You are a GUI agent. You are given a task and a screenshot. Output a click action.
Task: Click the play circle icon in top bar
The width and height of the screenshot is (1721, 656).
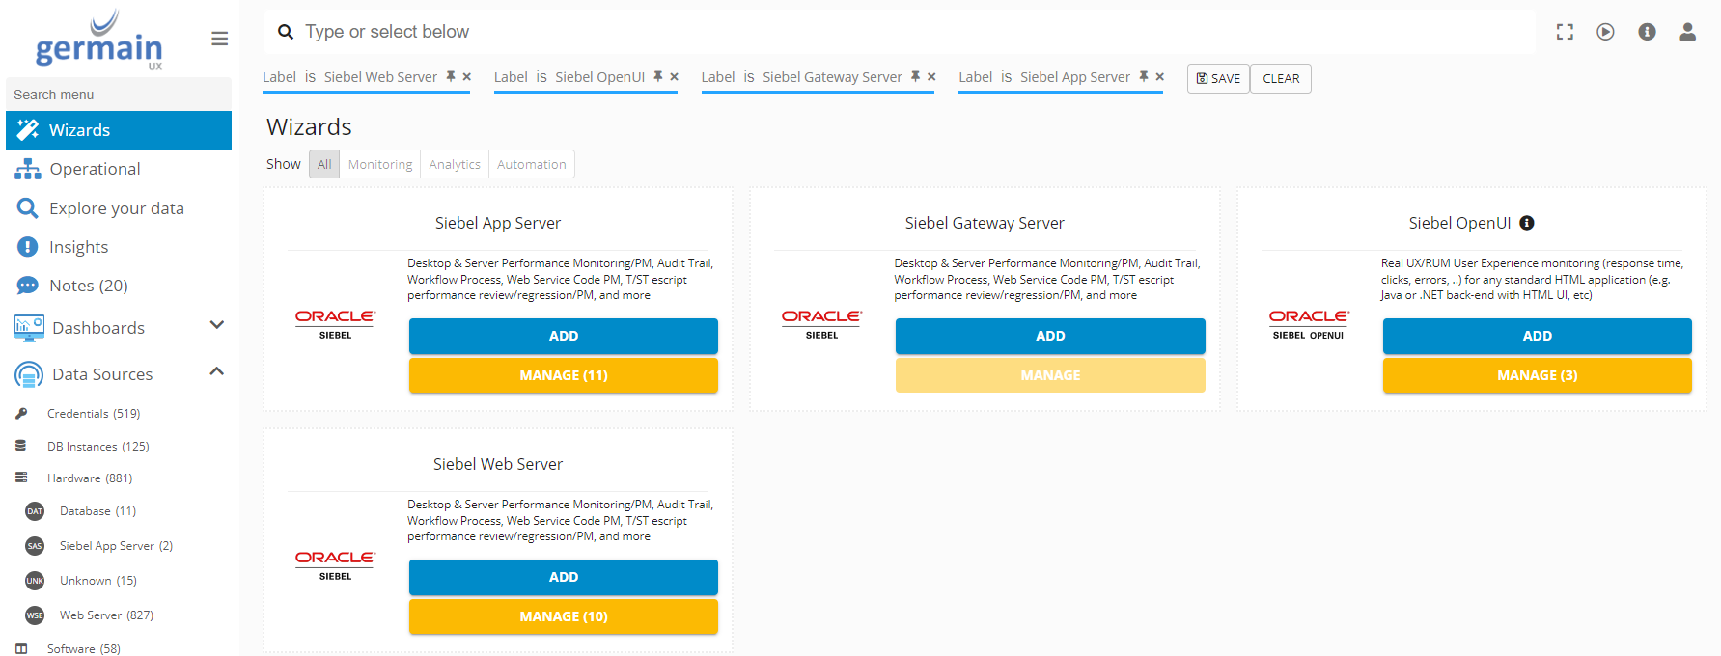[x=1605, y=32]
